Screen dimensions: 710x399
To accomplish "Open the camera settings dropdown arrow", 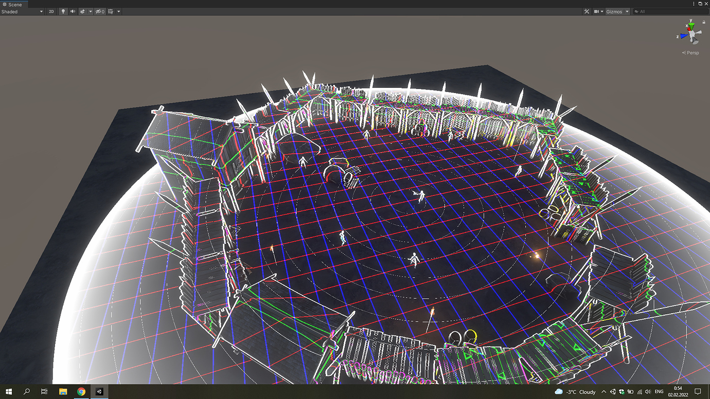I will pos(602,11).
